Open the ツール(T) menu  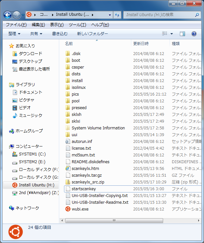click(78, 25)
